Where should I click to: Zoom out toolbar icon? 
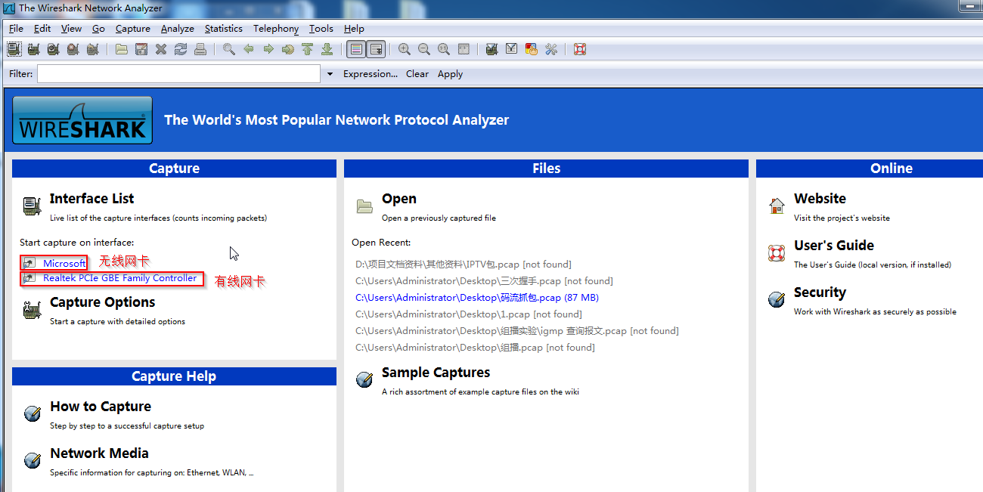tap(424, 49)
